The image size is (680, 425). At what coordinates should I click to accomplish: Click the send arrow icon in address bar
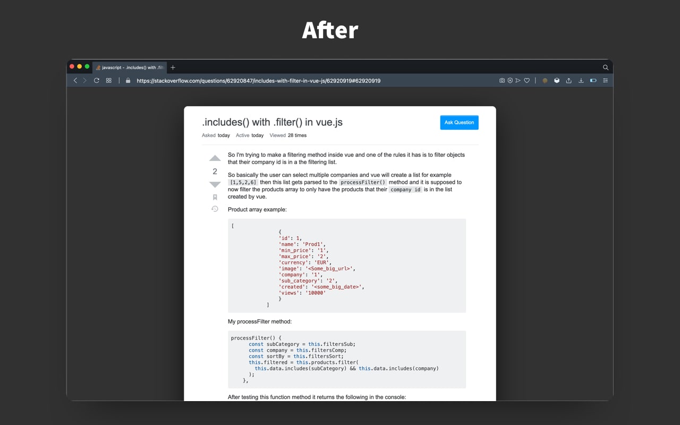[518, 81]
